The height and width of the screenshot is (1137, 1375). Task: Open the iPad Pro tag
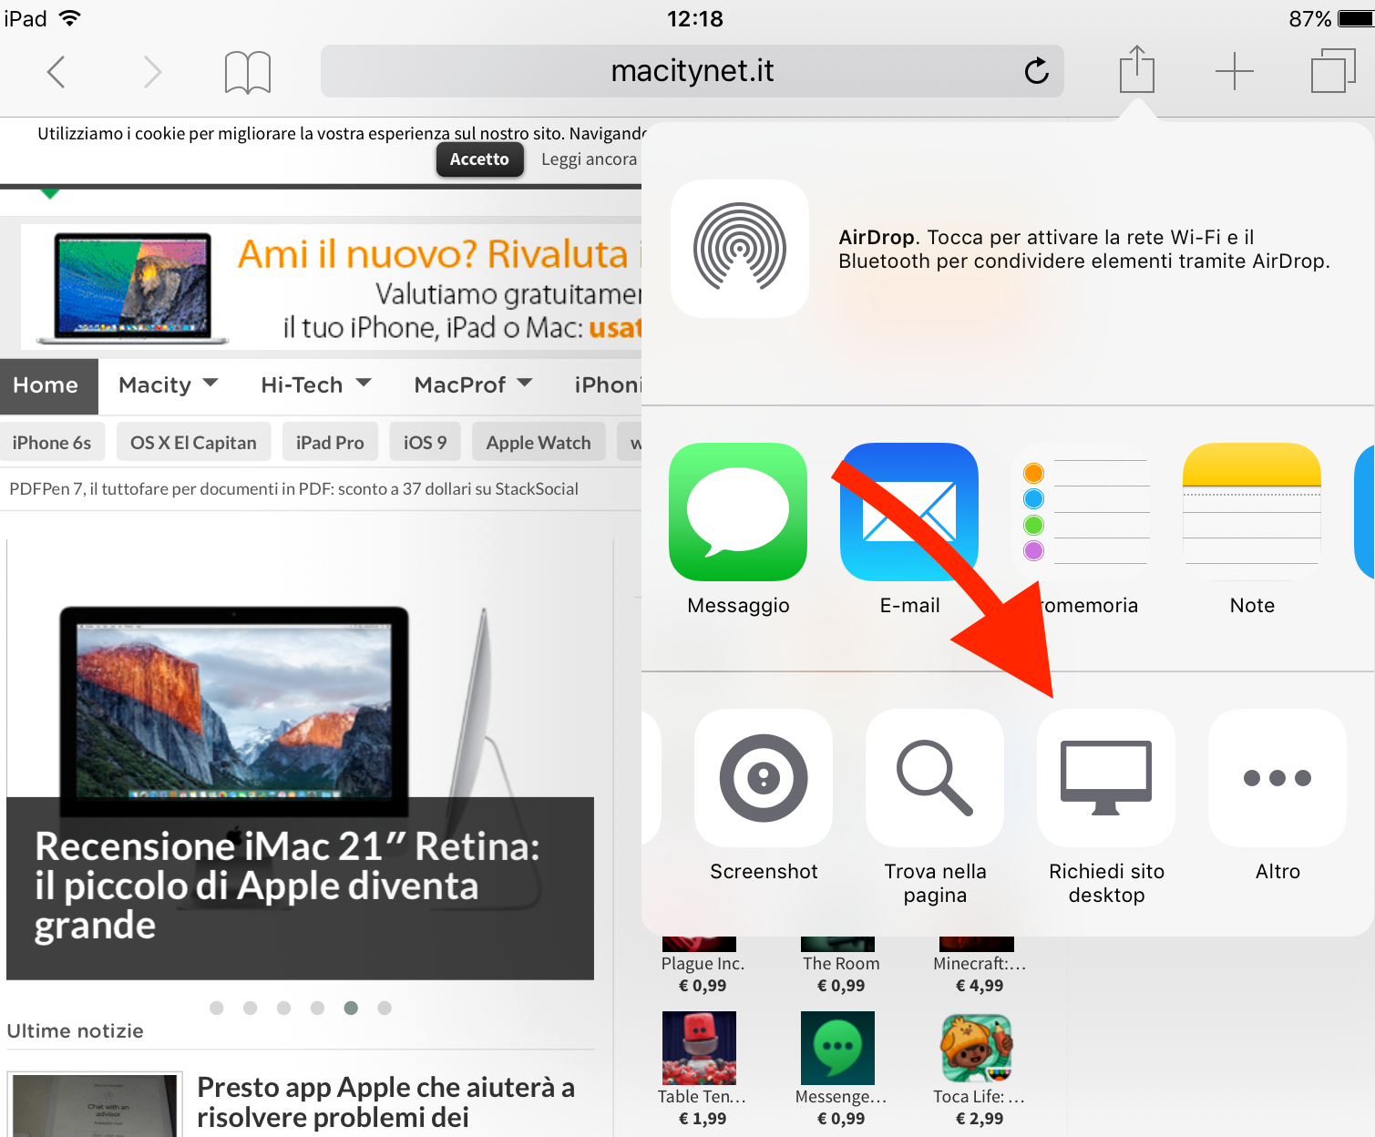click(330, 443)
